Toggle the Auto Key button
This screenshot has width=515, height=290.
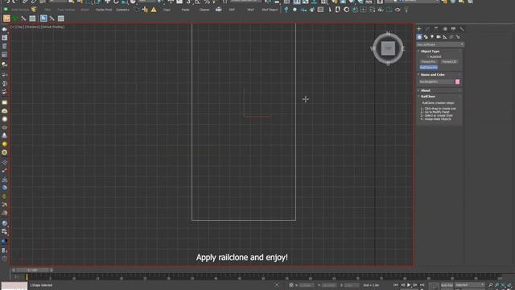pos(447,285)
